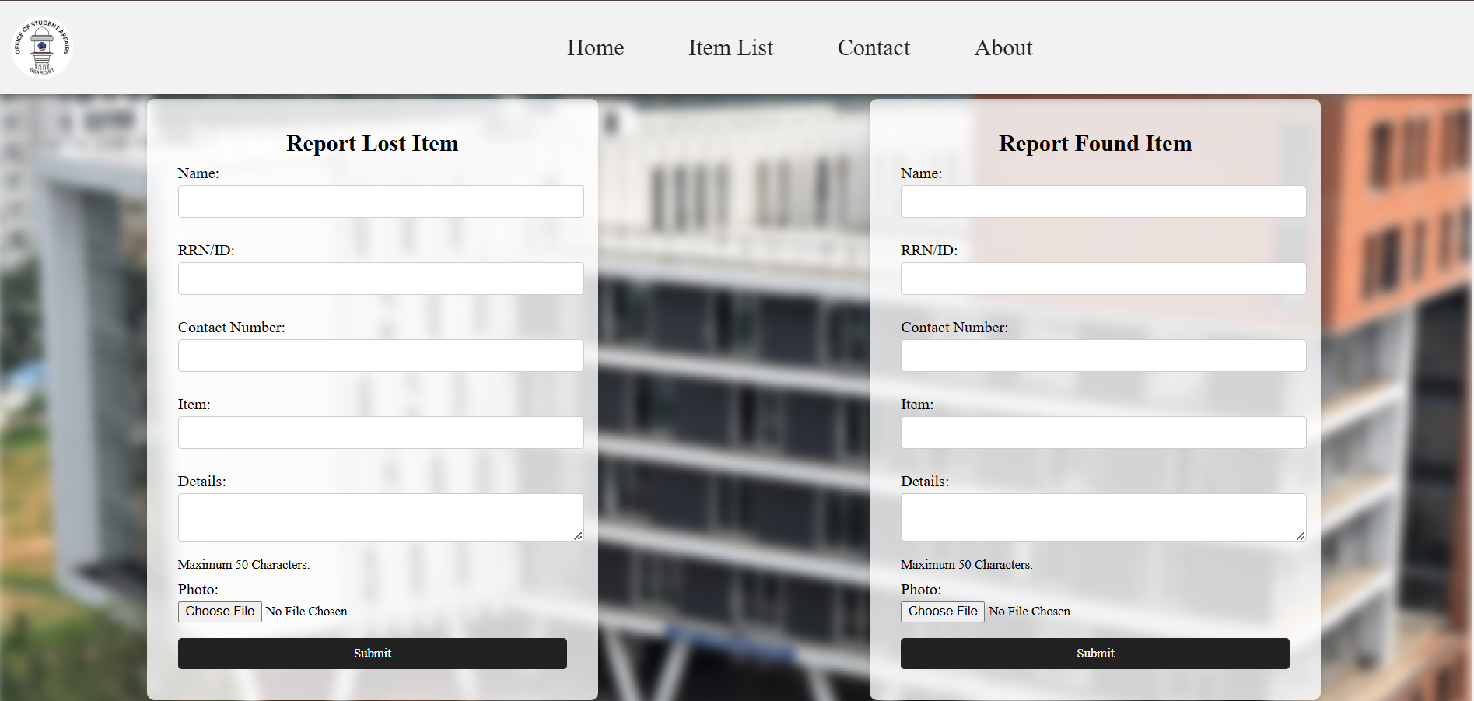Click Contact Number field in Found Item form
1474x701 pixels.
coord(1103,356)
